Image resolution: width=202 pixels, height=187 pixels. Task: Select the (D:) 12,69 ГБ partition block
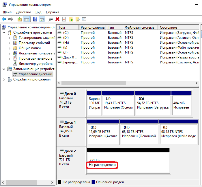[103, 132]
